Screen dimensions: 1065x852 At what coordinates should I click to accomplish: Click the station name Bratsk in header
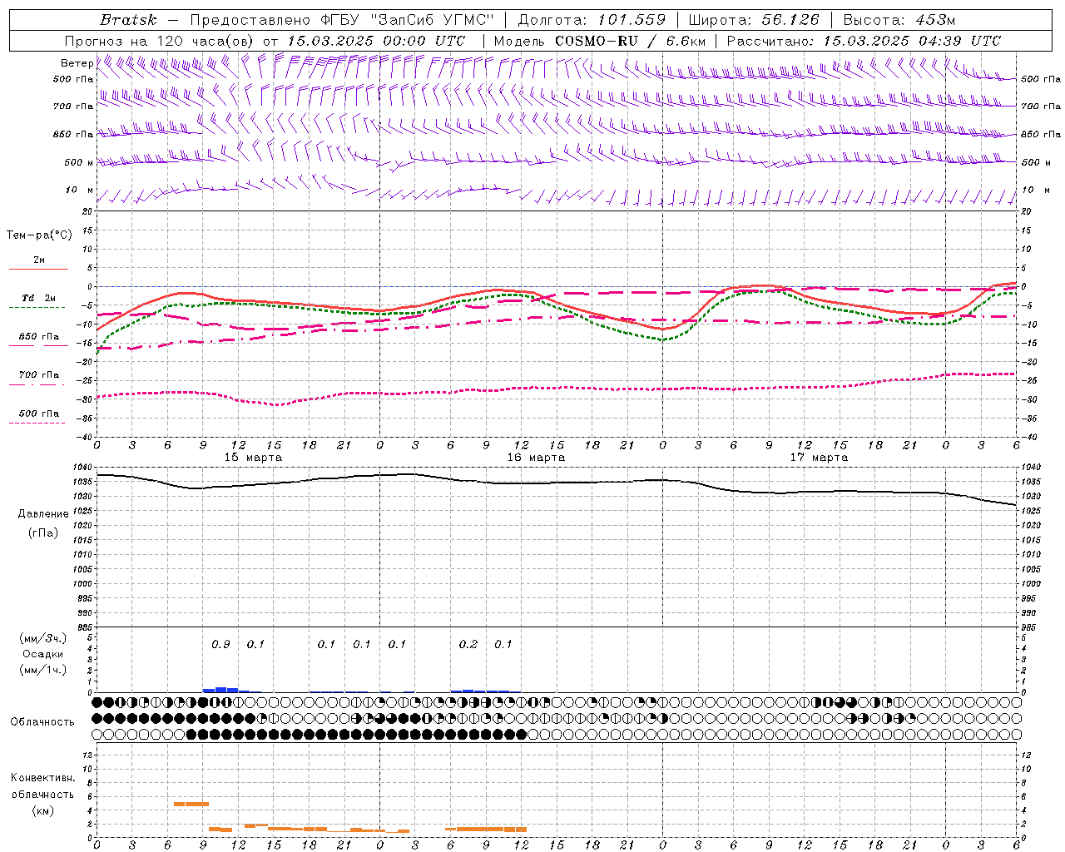click(128, 20)
